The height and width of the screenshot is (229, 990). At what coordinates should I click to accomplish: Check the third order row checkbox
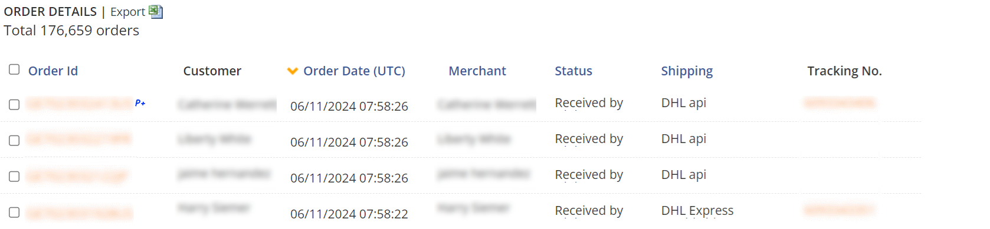click(x=14, y=177)
